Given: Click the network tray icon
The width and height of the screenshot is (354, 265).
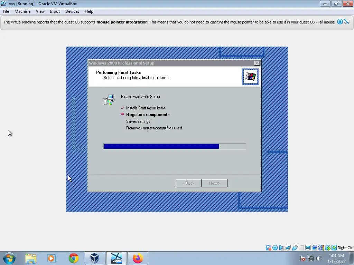Looking at the screenshot, I should tap(311, 258).
